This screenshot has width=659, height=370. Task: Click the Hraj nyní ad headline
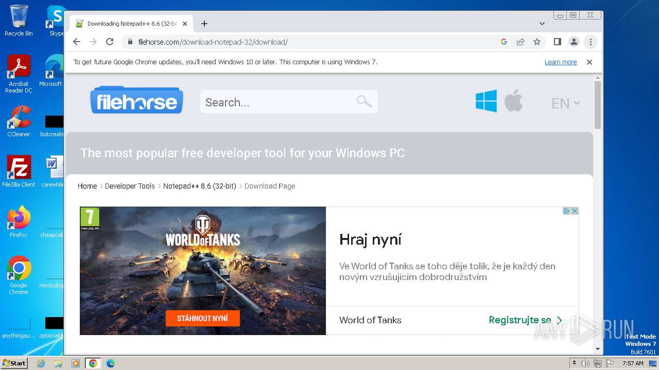[x=370, y=239]
